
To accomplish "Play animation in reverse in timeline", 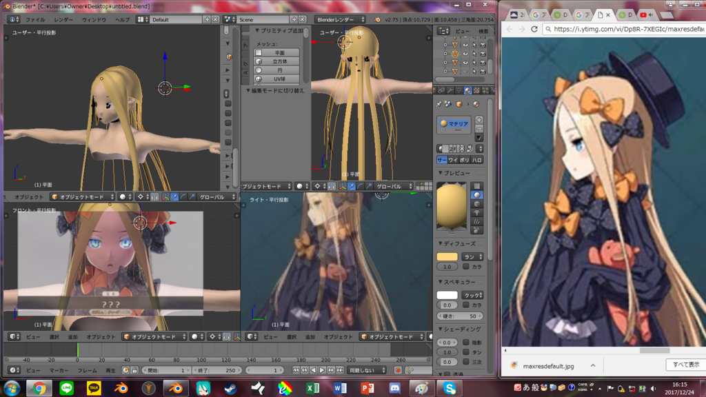I will point(314,370).
